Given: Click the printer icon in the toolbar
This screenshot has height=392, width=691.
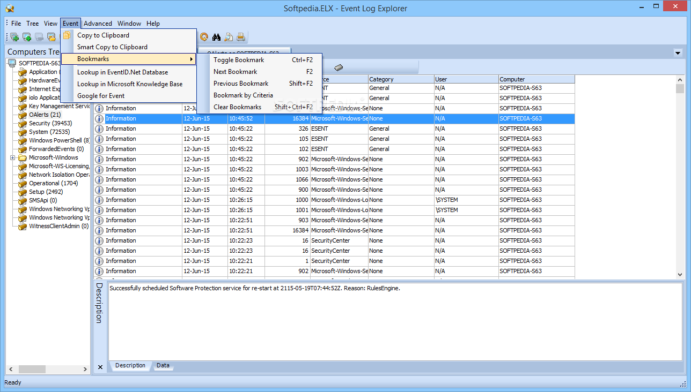Looking at the screenshot, I should coord(241,37).
